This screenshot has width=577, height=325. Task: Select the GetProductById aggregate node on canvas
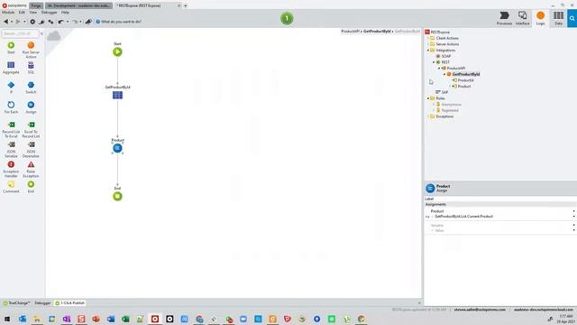117,95
